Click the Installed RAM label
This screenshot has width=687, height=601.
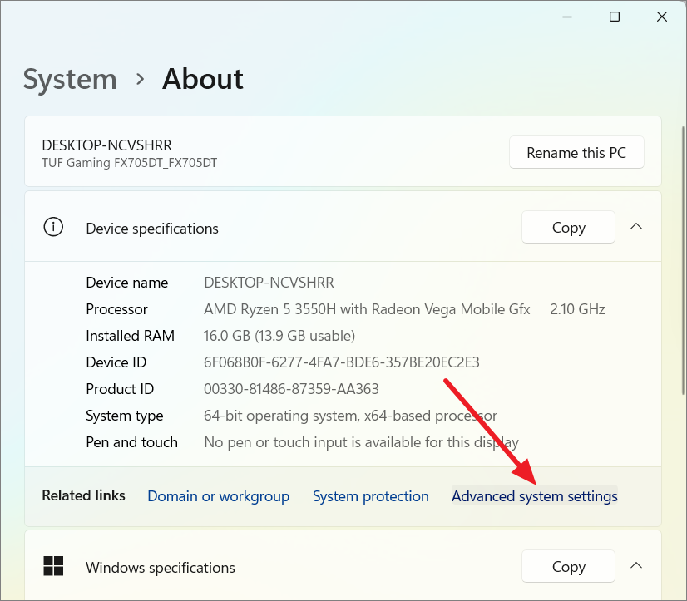click(130, 336)
